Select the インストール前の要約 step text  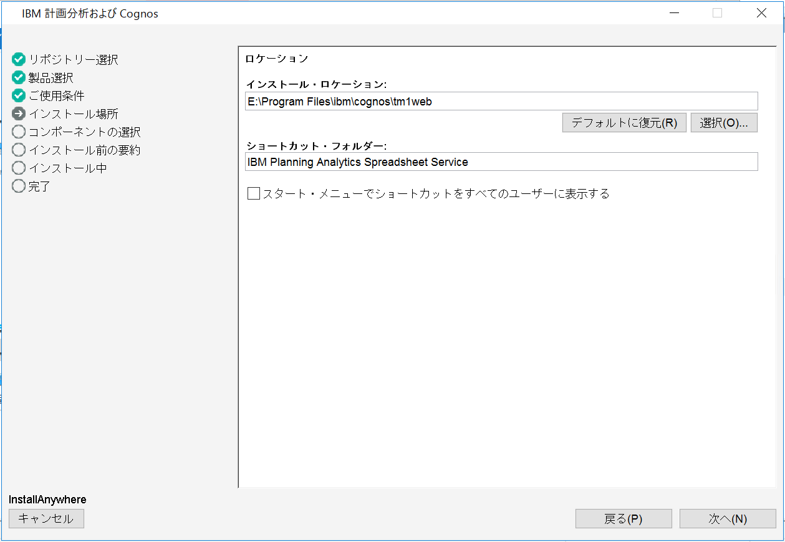(85, 150)
